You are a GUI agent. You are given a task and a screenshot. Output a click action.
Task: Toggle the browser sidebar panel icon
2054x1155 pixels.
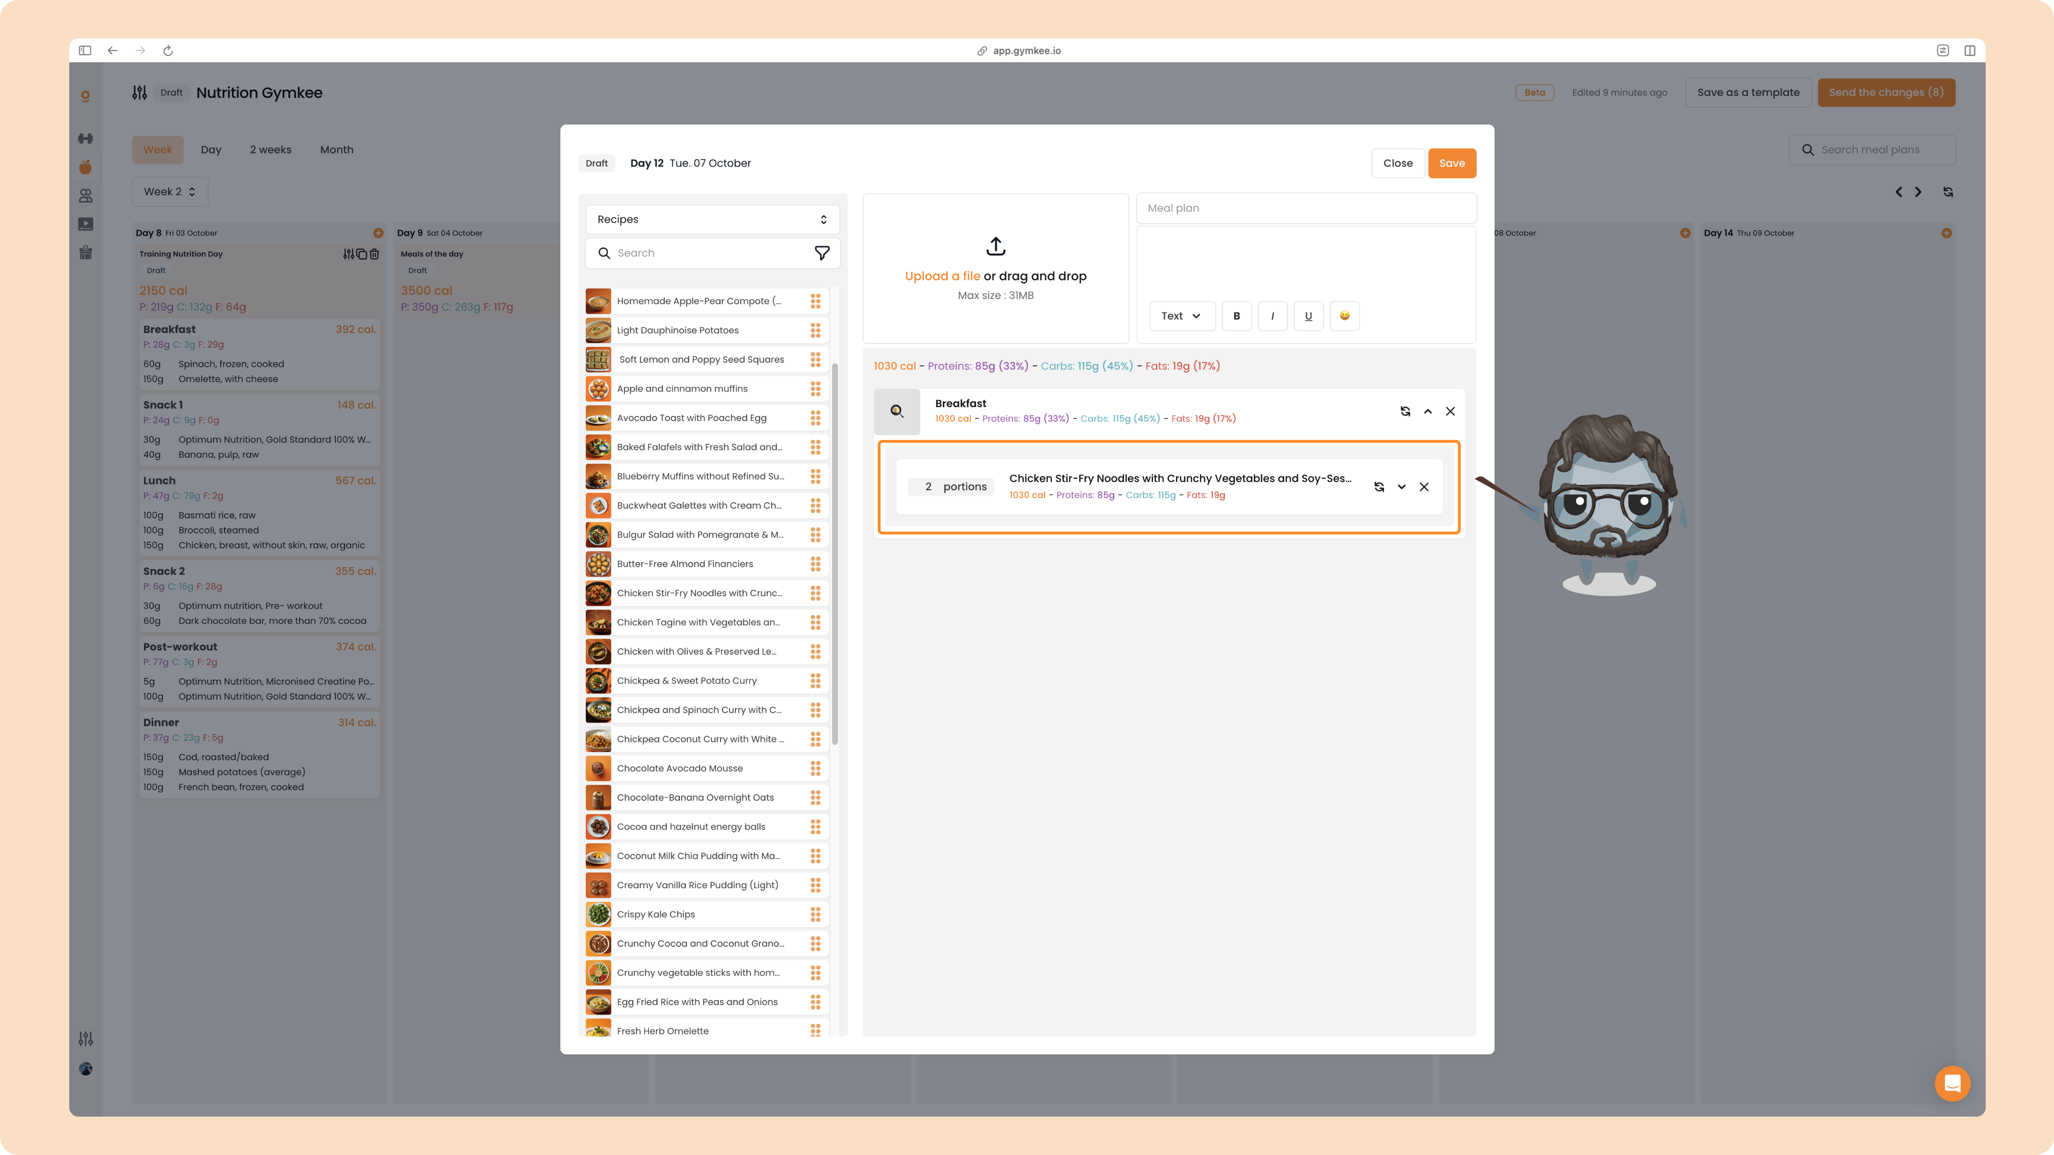point(85,50)
